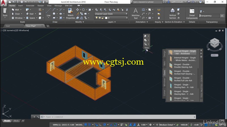Click the QuickCalc calculator icon in Inquiry
The image size is (227, 127).
pyautogui.click(x=159, y=18)
